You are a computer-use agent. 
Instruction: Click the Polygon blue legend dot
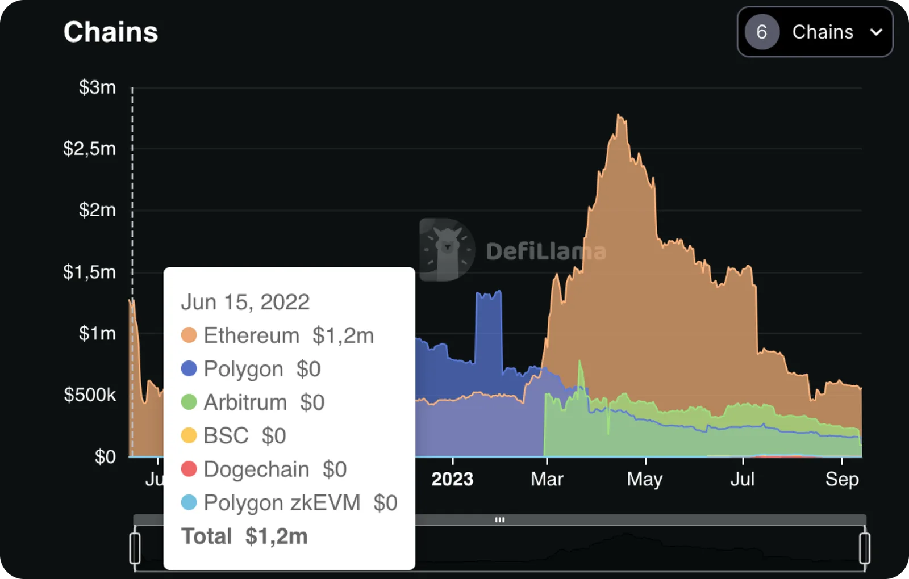coord(189,368)
